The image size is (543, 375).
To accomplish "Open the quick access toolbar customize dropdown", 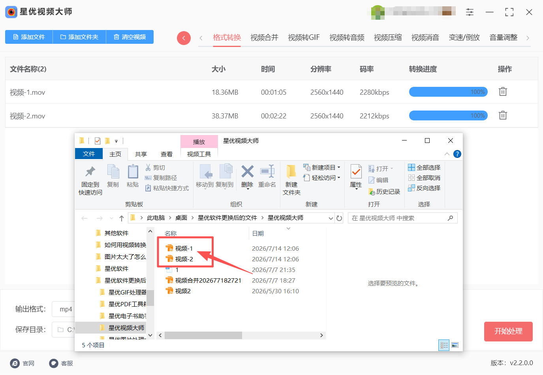I will (116, 141).
